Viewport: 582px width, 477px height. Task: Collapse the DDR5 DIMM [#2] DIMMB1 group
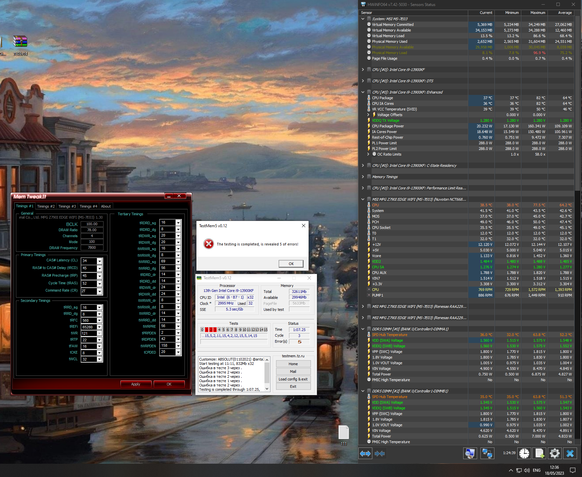pyautogui.click(x=363, y=391)
